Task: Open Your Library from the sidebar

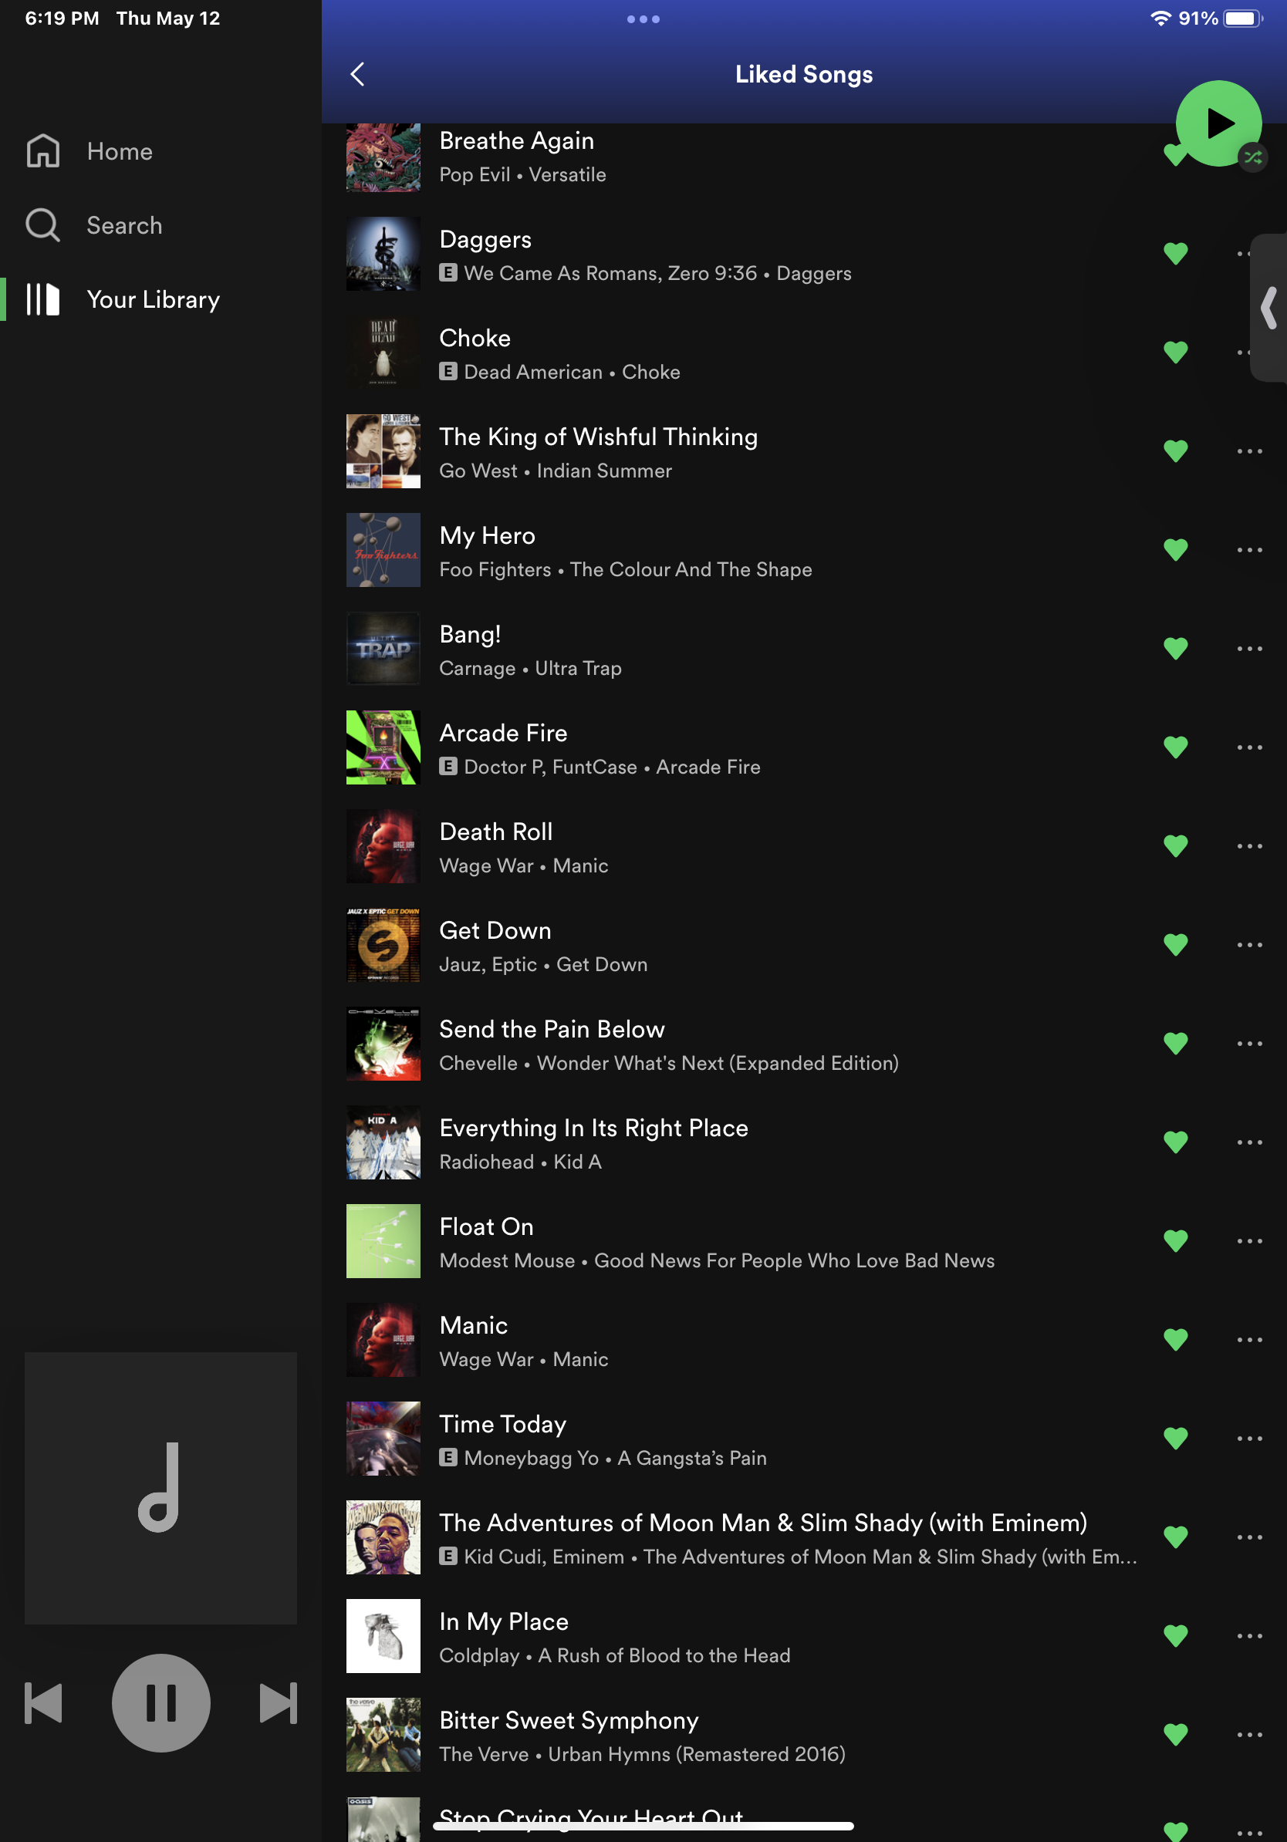Action: (x=153, y=299)
